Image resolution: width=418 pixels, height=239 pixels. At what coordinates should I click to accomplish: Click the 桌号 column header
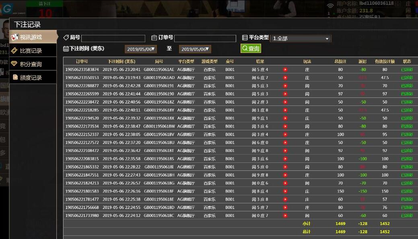tap(230, 61)
